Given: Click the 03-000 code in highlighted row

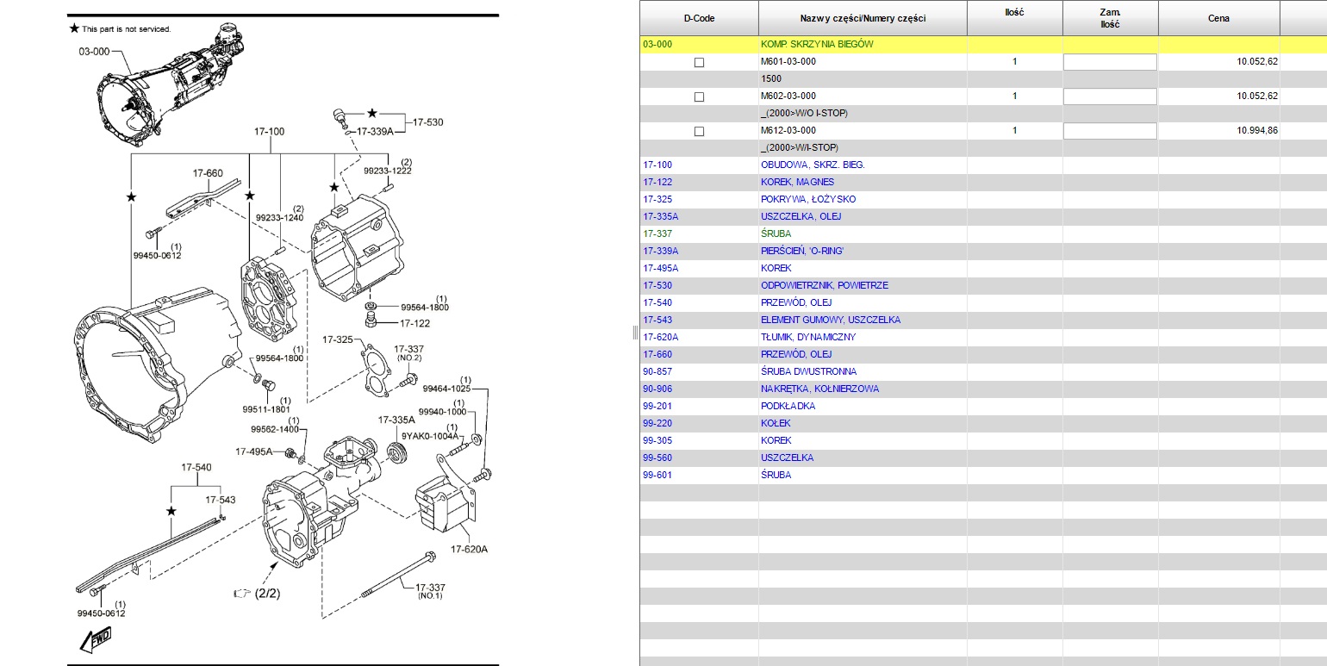Looking at the screenshot, I should [657, 44].
